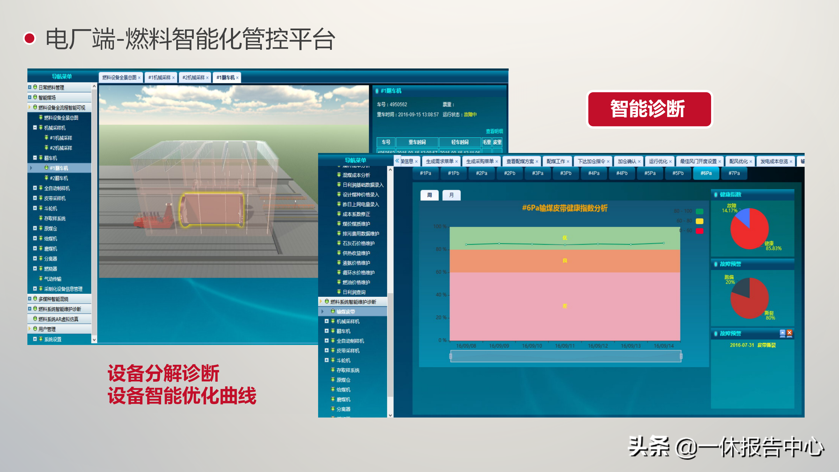Viewport: 839px width, 472px height.
Task: Collapse the 机械采样机 tree node
Action: 35,128
